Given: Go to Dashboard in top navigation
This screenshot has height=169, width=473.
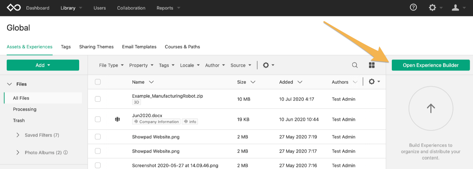Looking at the screenshot, I should [x=38, y=8].
